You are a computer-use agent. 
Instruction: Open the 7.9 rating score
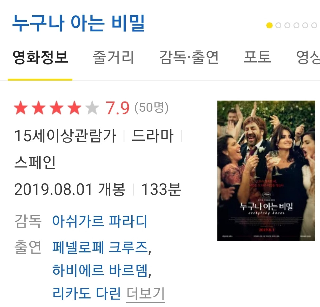(x=117, y=108)
